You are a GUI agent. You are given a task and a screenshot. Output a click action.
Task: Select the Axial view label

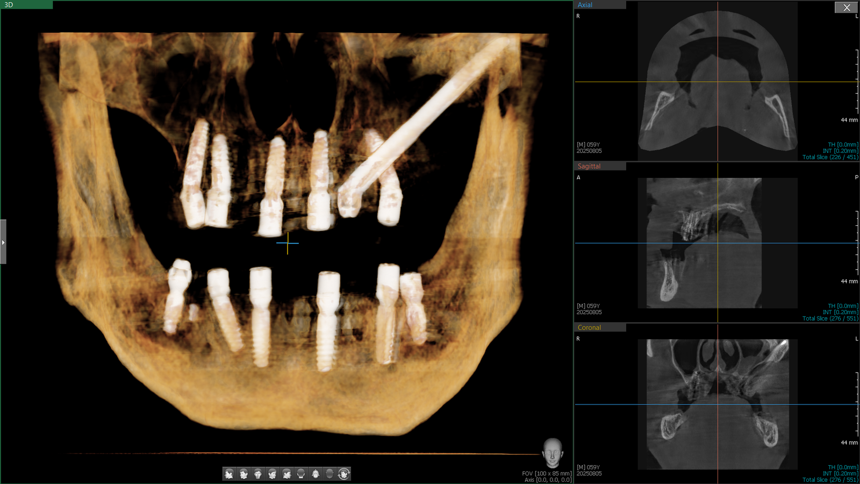tap(585, 5)
